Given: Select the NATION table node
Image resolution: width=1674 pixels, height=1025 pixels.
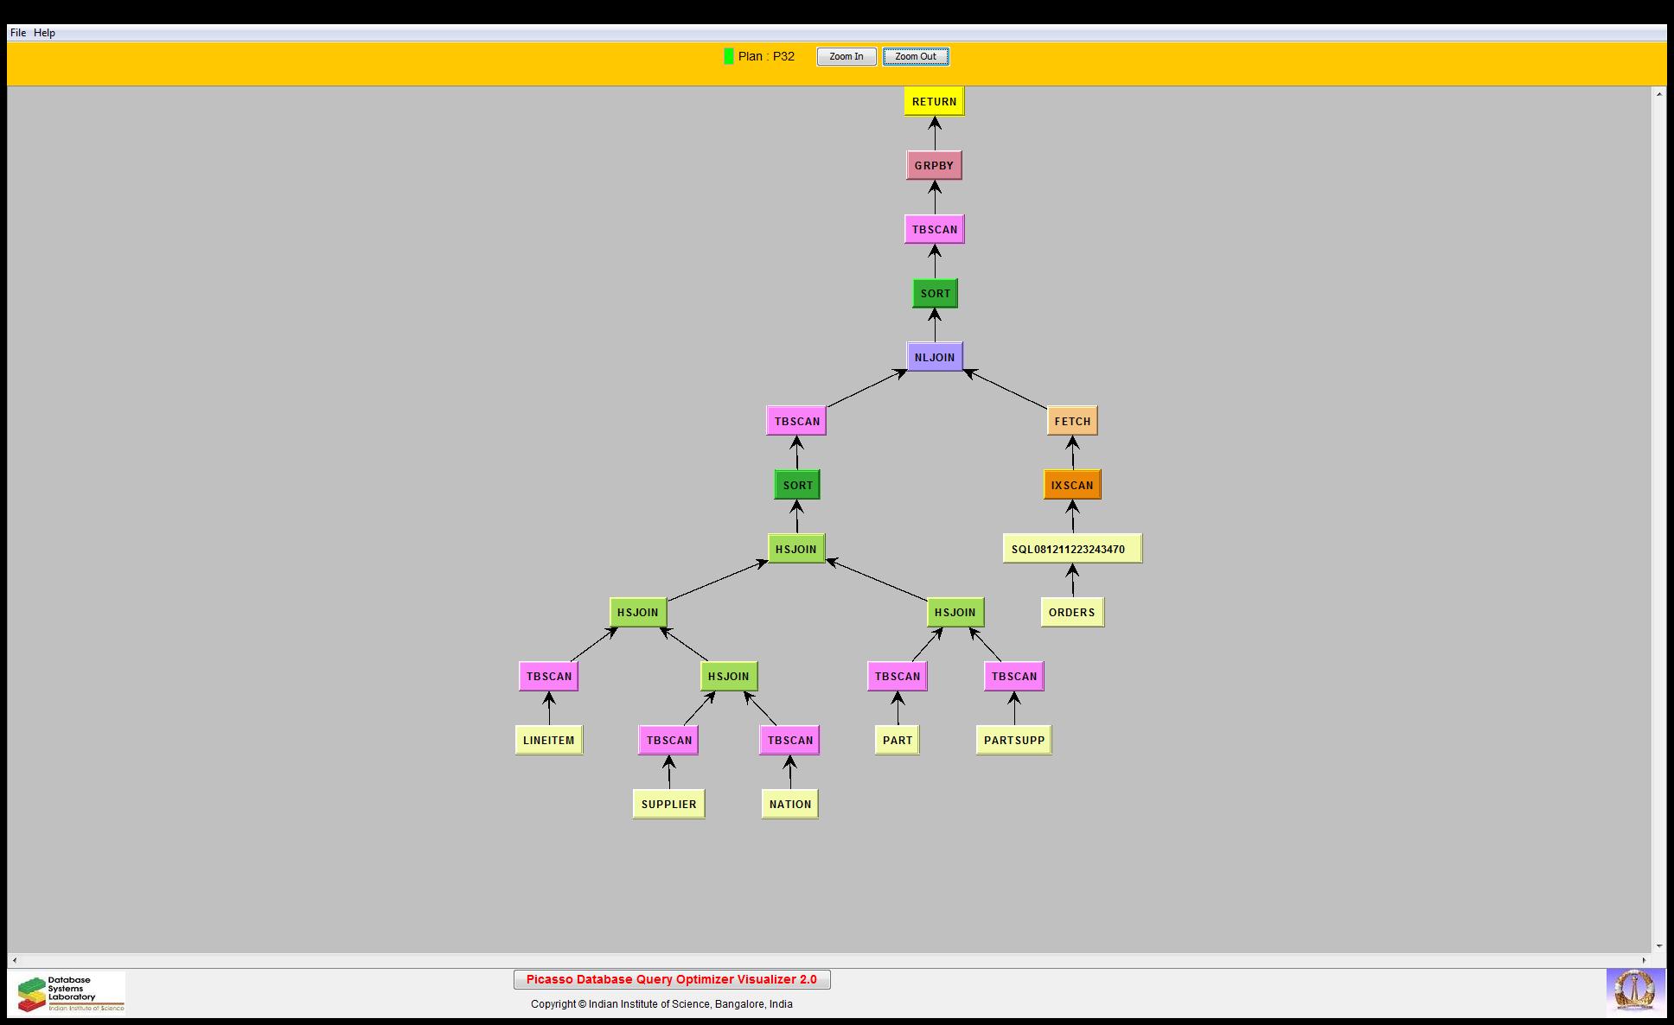Looking at the screenshot, I should coord(790,804).
